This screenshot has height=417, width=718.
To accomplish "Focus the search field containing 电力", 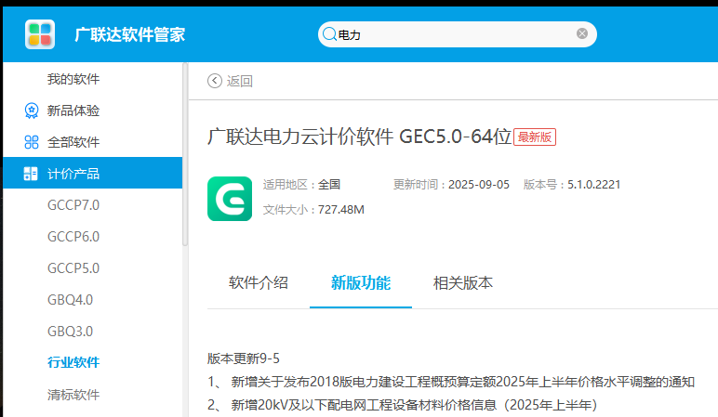I will pos(457,34).
